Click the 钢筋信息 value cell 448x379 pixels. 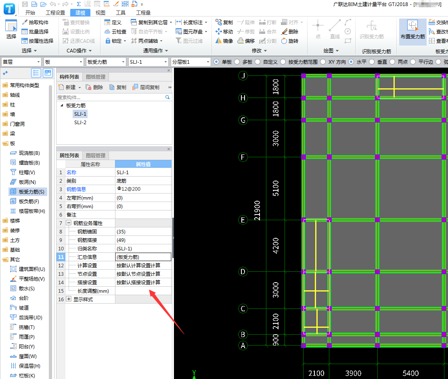[x=143, y=189]
